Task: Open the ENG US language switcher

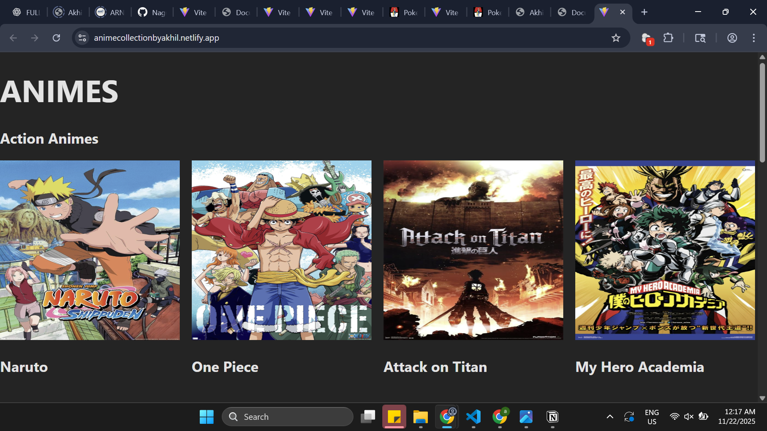Action: coord(652,416)
